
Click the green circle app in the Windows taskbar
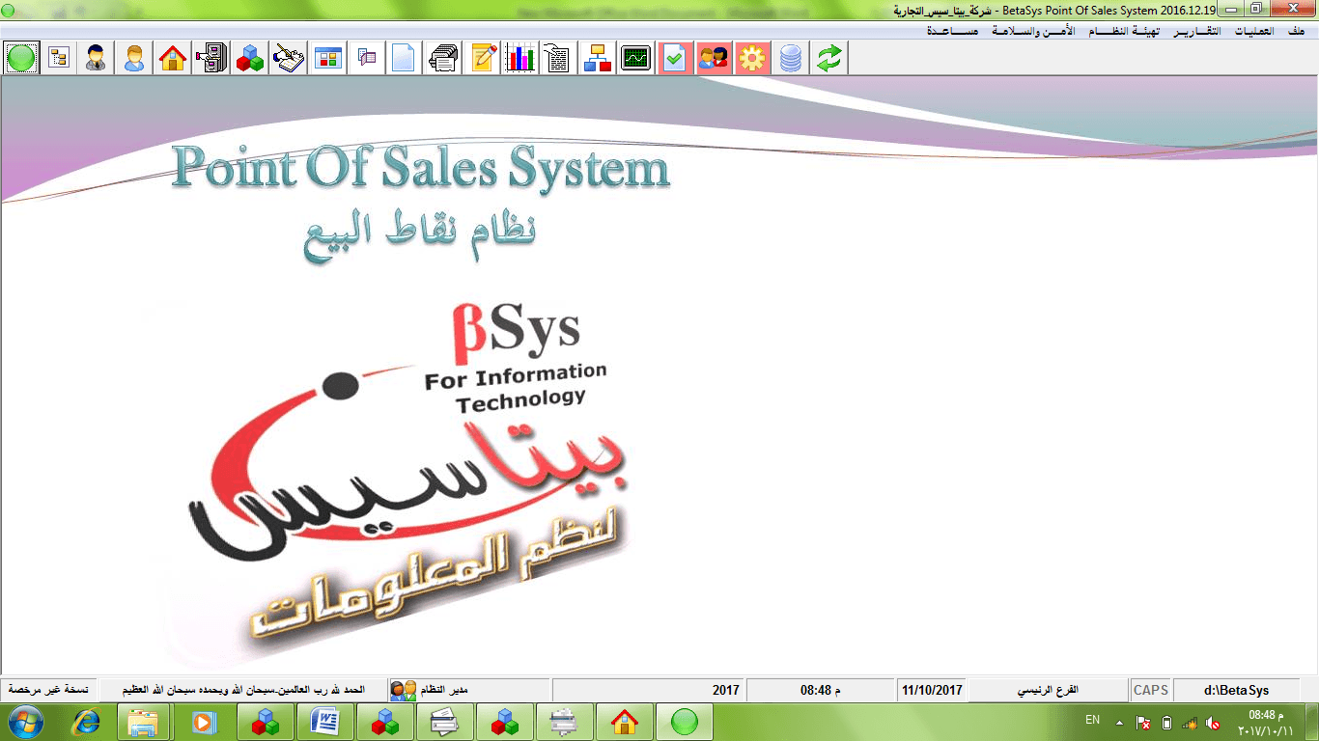685,722
